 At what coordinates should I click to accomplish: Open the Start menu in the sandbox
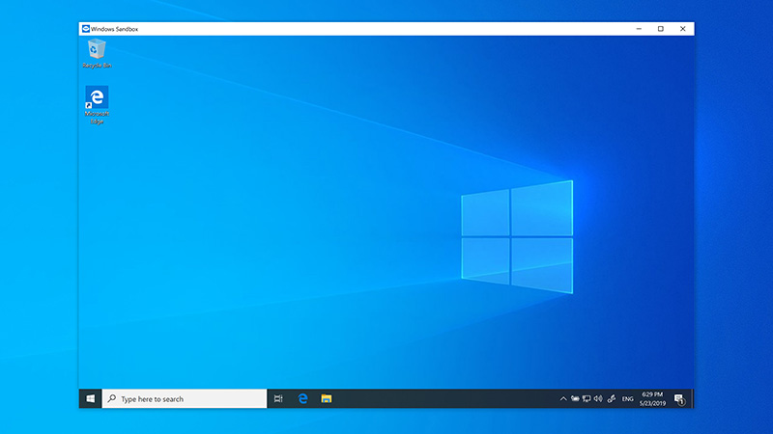(x=90, y=398)
